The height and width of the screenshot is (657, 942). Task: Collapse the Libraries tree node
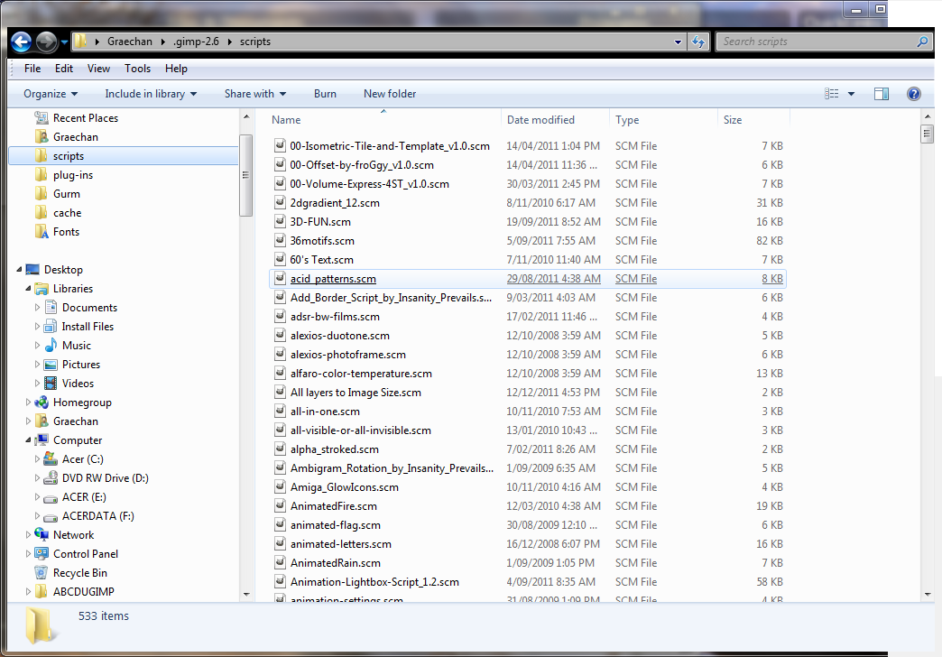[28, 289]
